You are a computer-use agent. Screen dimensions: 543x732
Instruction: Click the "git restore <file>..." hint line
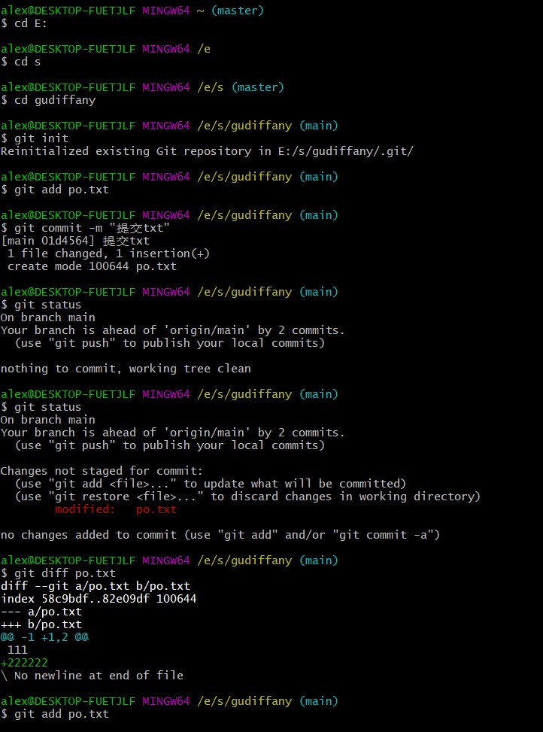tap(247, 497)
